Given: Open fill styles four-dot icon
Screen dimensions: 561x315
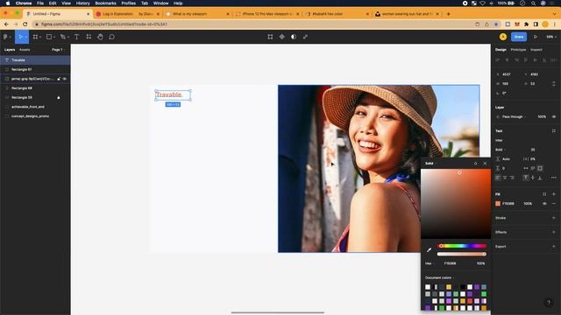Looking at the screenshot, I should coord(544,194).
